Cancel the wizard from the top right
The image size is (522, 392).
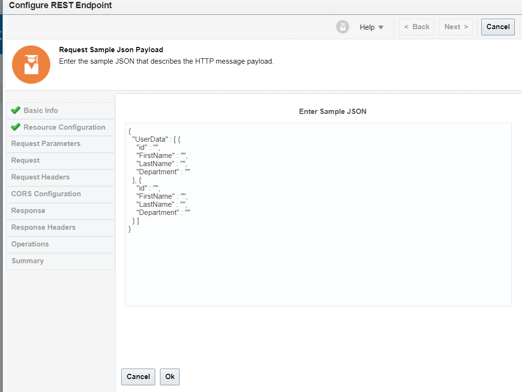point(498,27)
